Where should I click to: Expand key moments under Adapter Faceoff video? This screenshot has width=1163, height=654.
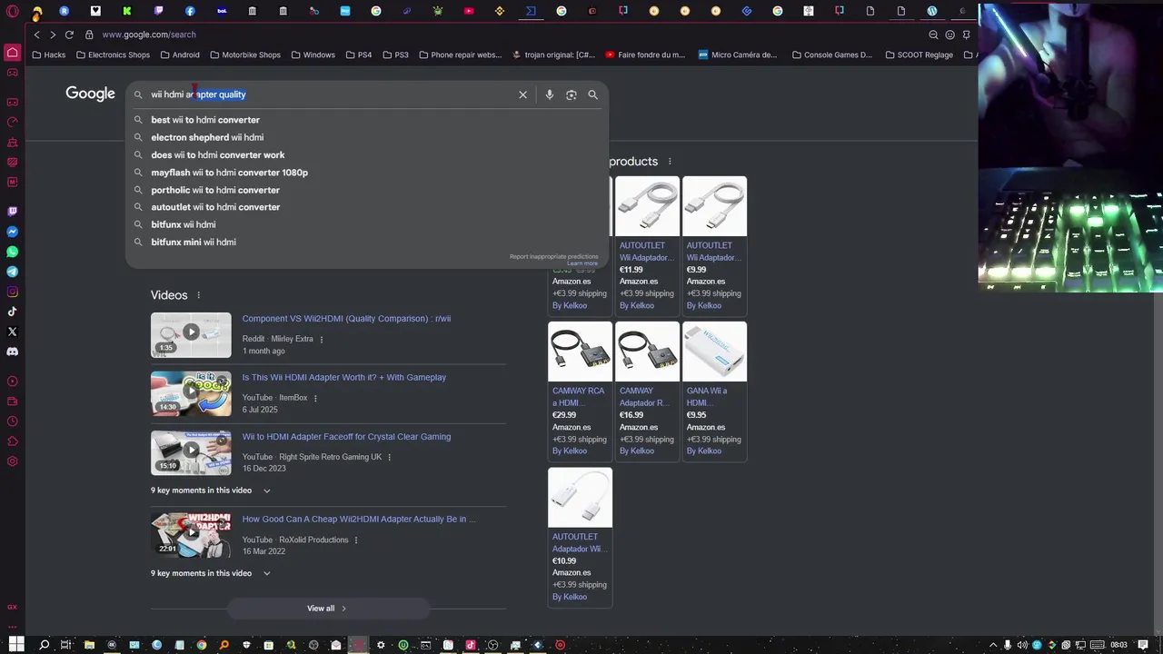click(267, 490)
